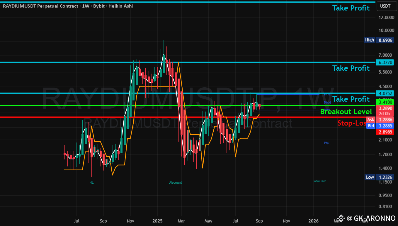
Task: Select the Take Profit label below 4.0752 line
Action: click(x=351, y=99)
